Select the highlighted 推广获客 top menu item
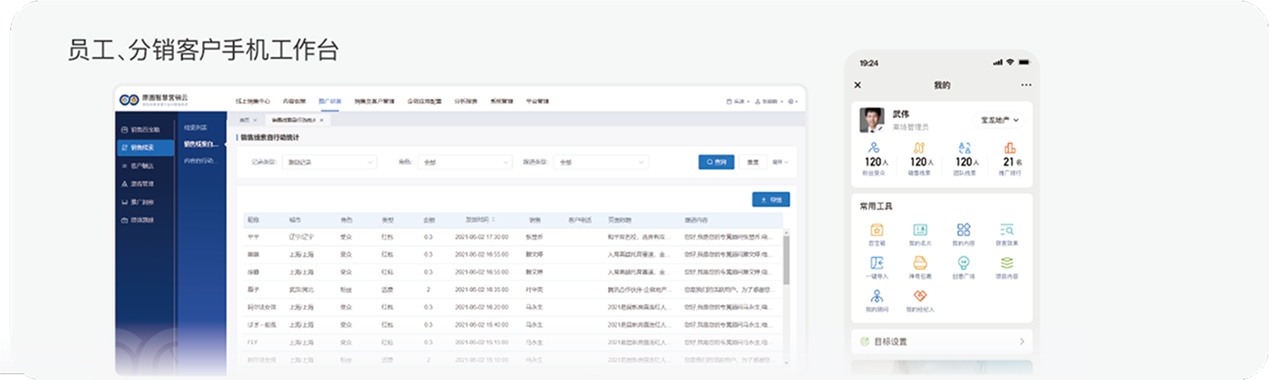 pyautogui.click(x=329, y=102)
